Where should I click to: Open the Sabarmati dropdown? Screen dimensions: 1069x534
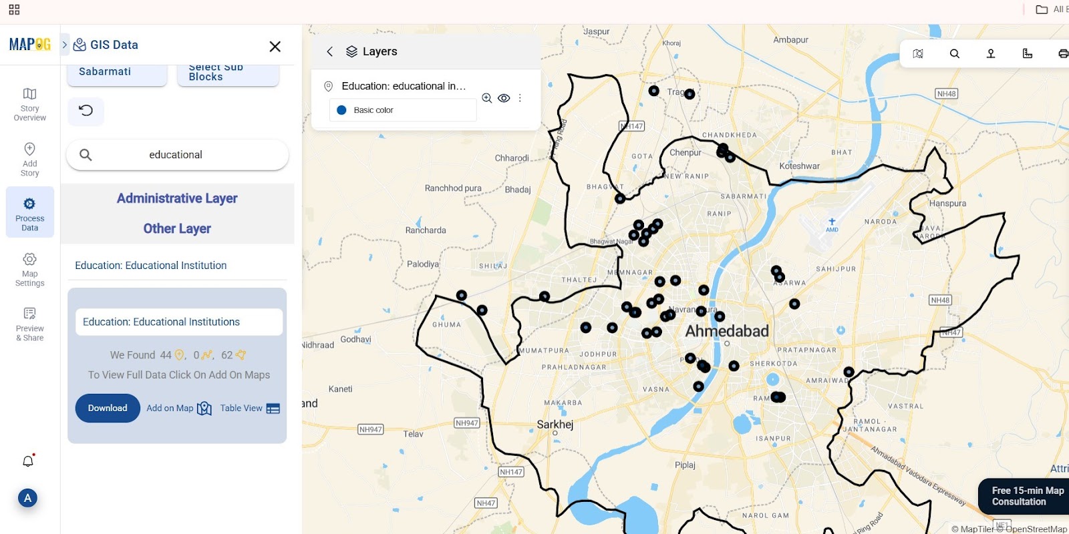point(117,74)
